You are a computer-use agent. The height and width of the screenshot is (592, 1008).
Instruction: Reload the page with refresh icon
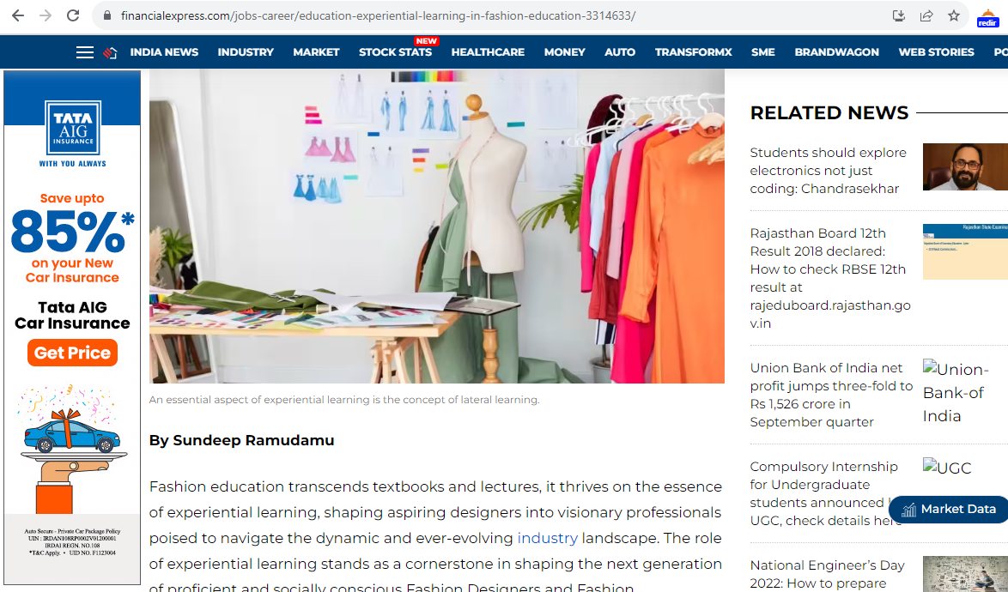[73, 15]
